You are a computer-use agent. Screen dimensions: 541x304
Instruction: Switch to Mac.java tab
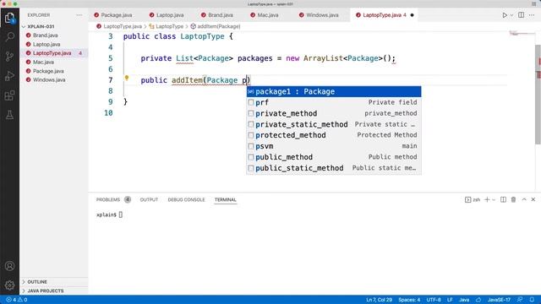[x=265, y=15]
